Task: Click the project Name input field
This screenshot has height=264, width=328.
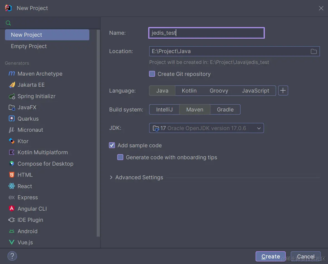Action: pyautogui.click(x=206, y=33)
